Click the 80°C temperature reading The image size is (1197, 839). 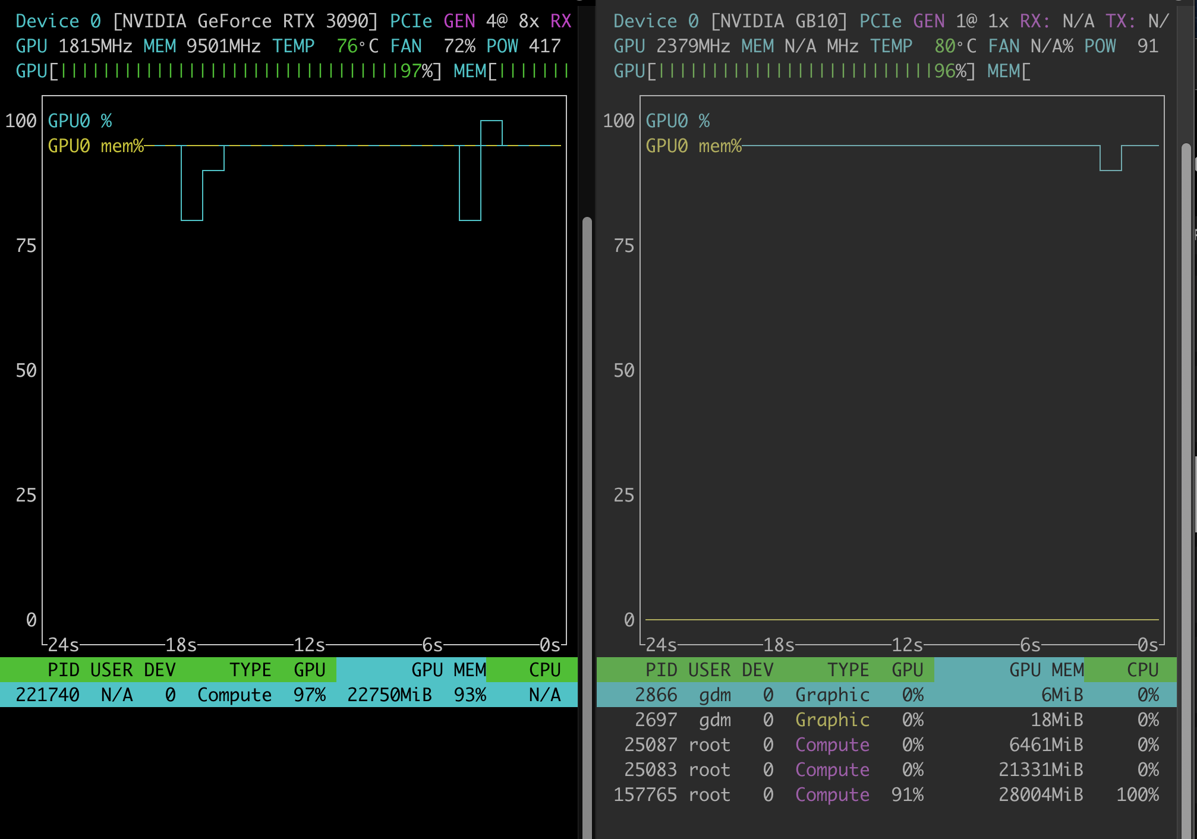[x=955, y=46]
